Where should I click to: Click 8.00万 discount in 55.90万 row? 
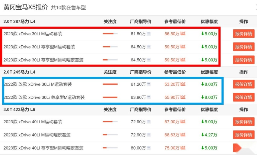click(209, 98)
